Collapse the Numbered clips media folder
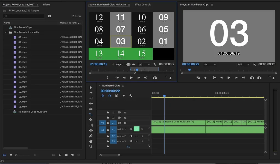This screenshot has width=280, height=164. [5, 32]
